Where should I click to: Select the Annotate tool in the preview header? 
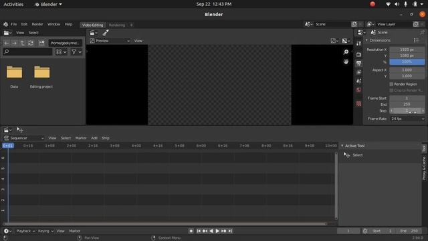[x=106, y=33]
